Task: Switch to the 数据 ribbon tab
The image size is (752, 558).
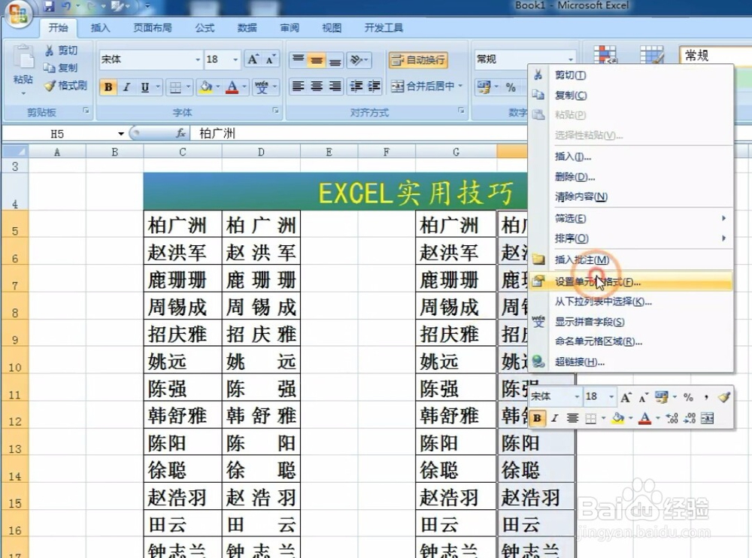Action: coord(247,27)
